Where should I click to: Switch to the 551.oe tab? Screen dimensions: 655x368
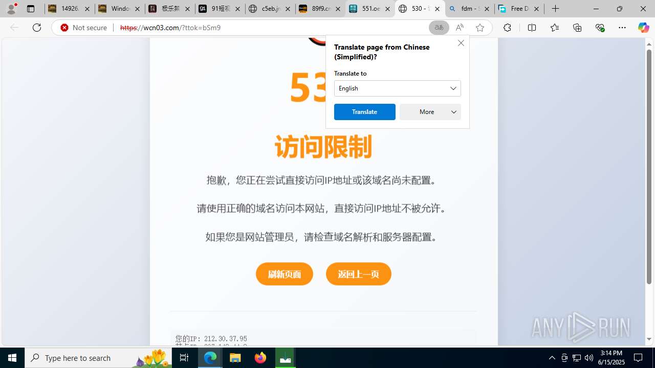[x=370, y=9]
